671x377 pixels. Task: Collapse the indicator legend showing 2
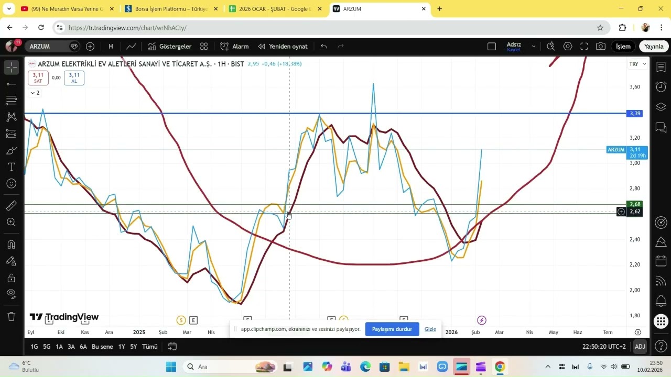pos(35,93)
